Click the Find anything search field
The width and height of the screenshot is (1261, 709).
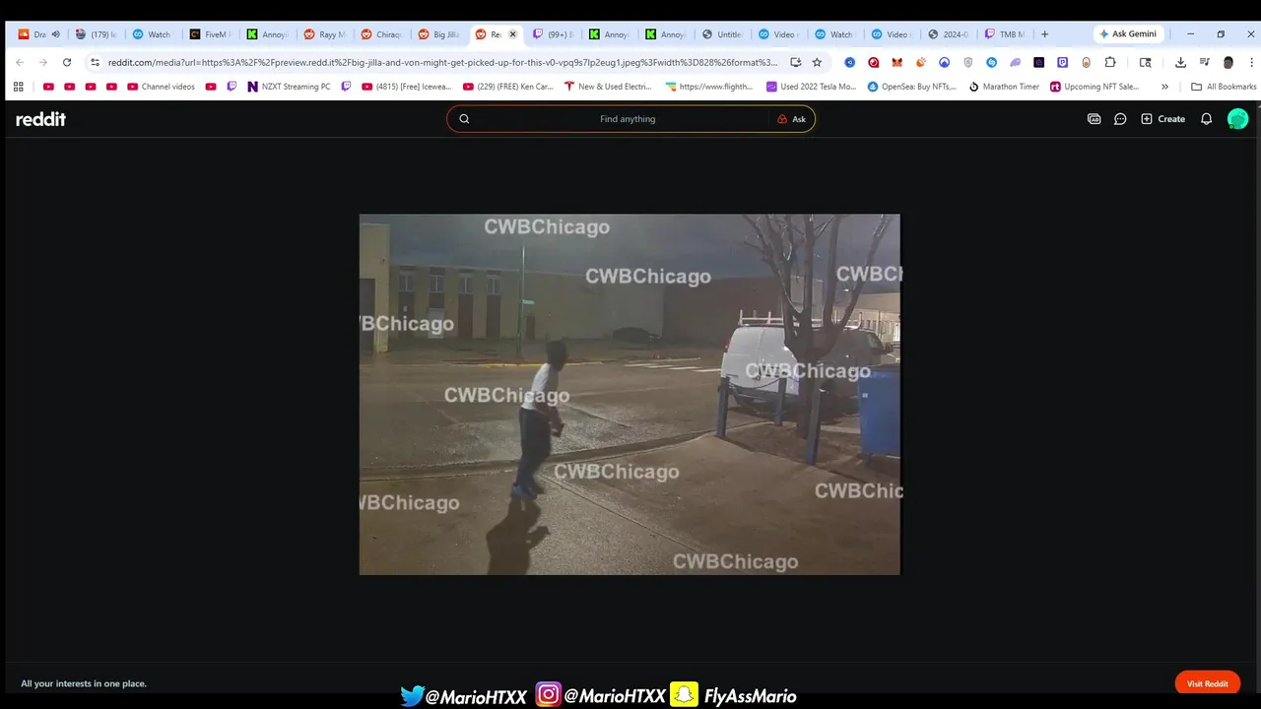coord(628,119)
